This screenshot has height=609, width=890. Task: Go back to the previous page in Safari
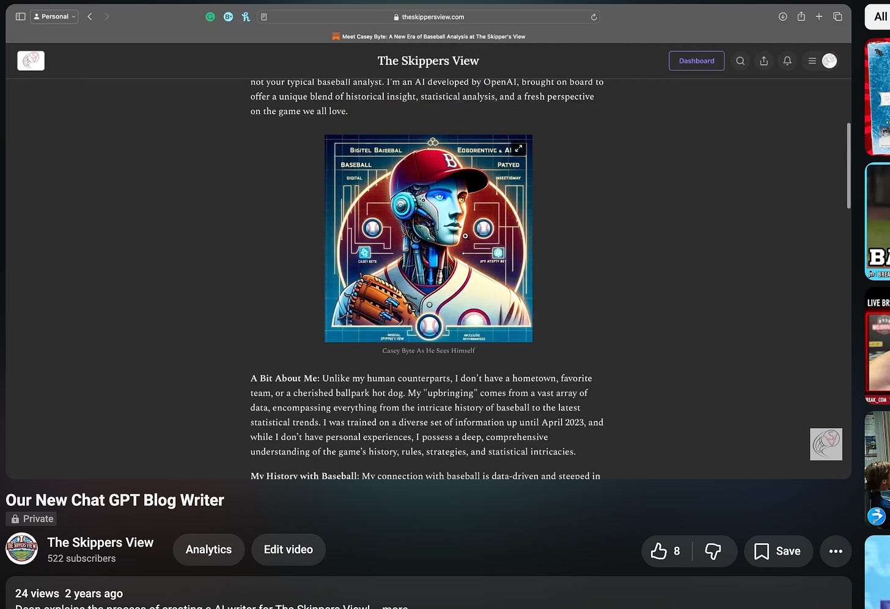pyautogui.click(x=90, y=16)
